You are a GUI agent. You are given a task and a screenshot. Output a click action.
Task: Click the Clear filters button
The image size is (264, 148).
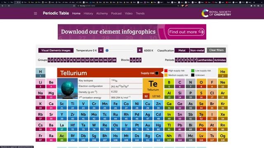(216, 50)
